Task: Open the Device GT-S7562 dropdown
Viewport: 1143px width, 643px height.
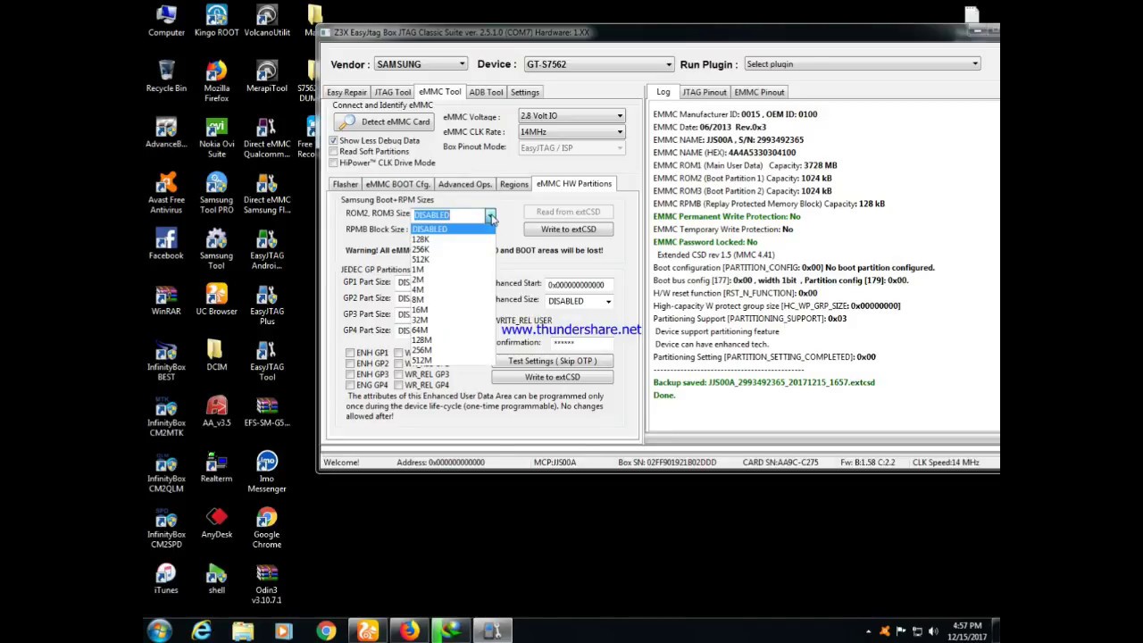Action: click(599, 64)
